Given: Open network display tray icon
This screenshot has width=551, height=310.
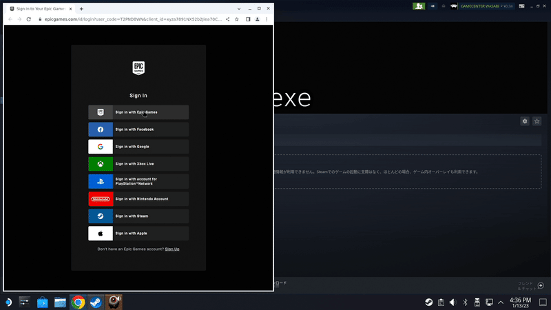Looking at the screenshot, I should tap(489, 302).
